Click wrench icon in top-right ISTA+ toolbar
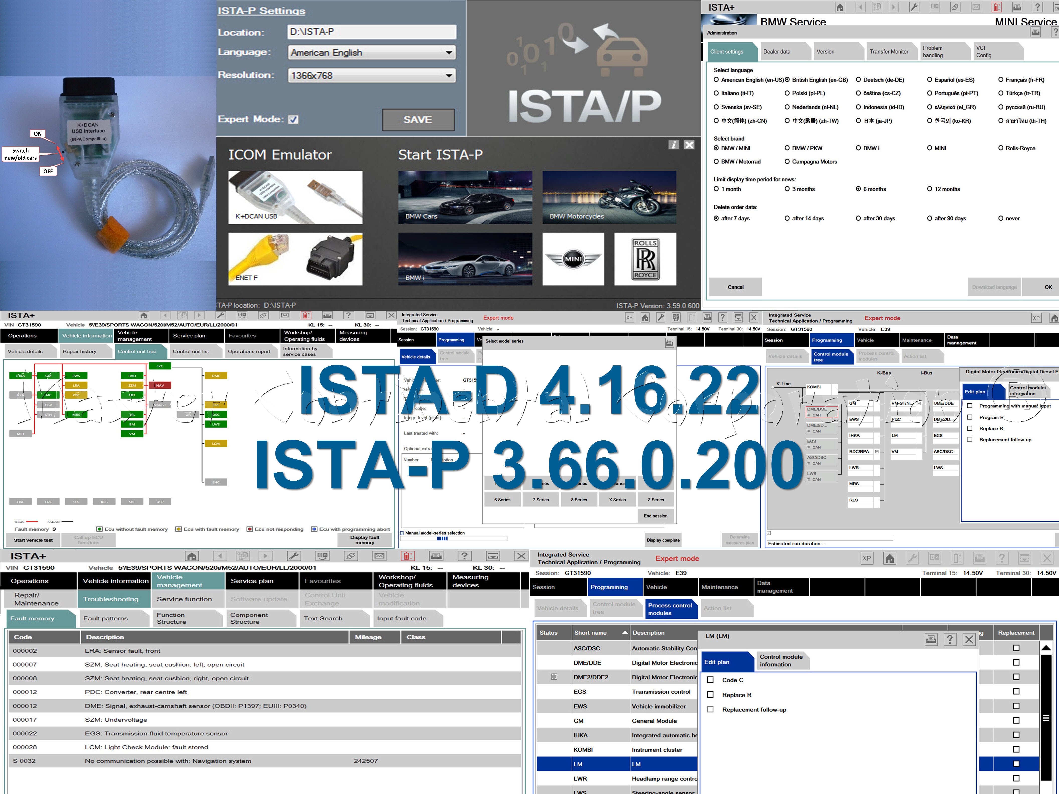 [914, 7]
